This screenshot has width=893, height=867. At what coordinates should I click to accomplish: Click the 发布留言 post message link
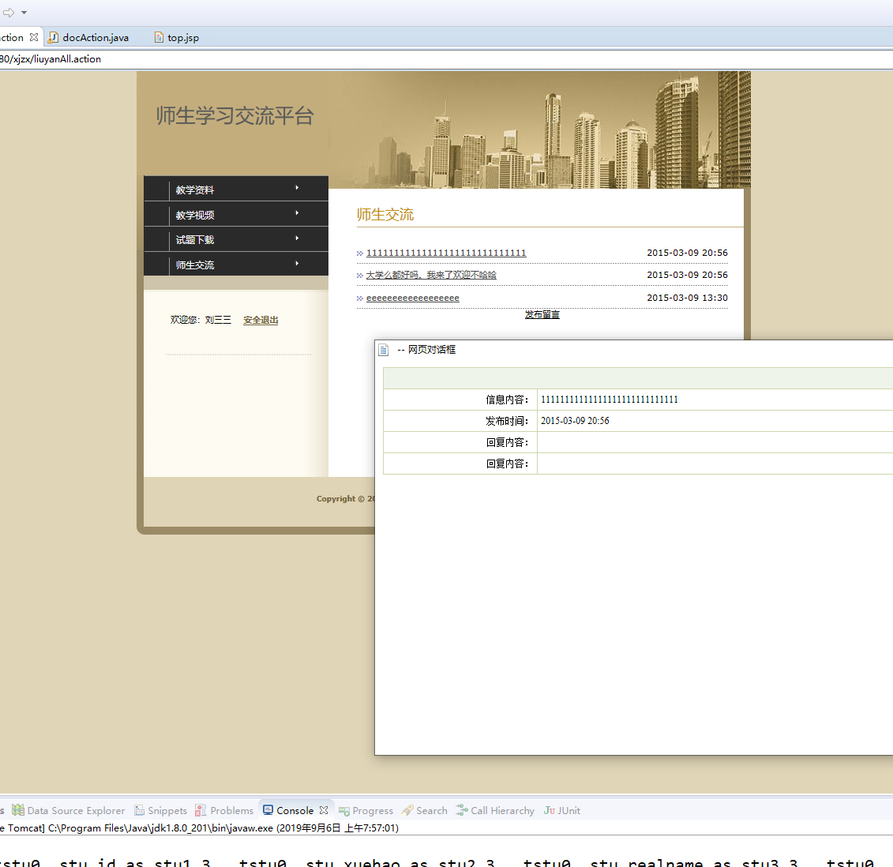pyautogui.click(x=542, y=314)
